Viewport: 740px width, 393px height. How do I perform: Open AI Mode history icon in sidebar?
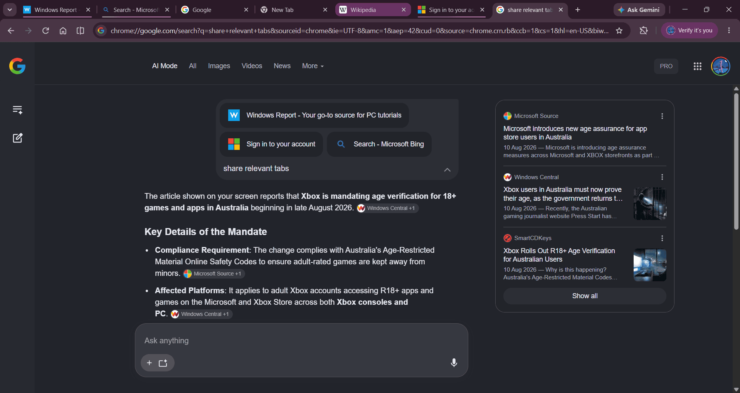[x=18, y=110]
